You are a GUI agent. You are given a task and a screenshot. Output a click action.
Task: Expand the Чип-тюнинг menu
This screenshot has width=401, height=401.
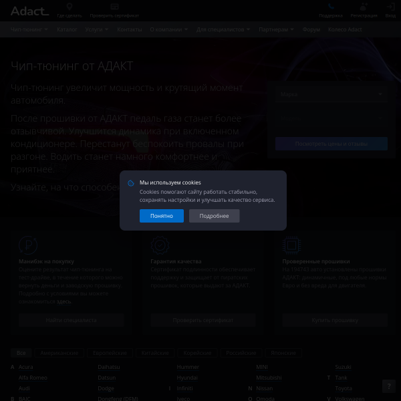29,29
